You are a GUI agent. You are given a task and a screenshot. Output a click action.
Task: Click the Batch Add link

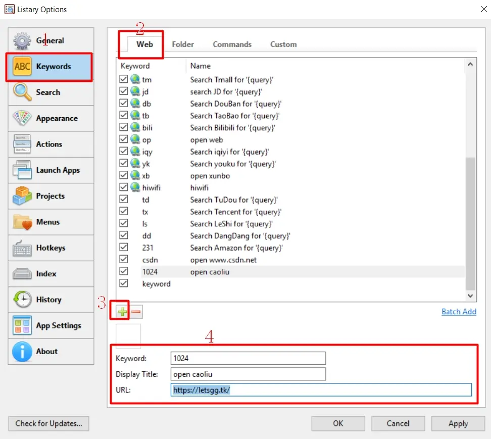[459, 312]
